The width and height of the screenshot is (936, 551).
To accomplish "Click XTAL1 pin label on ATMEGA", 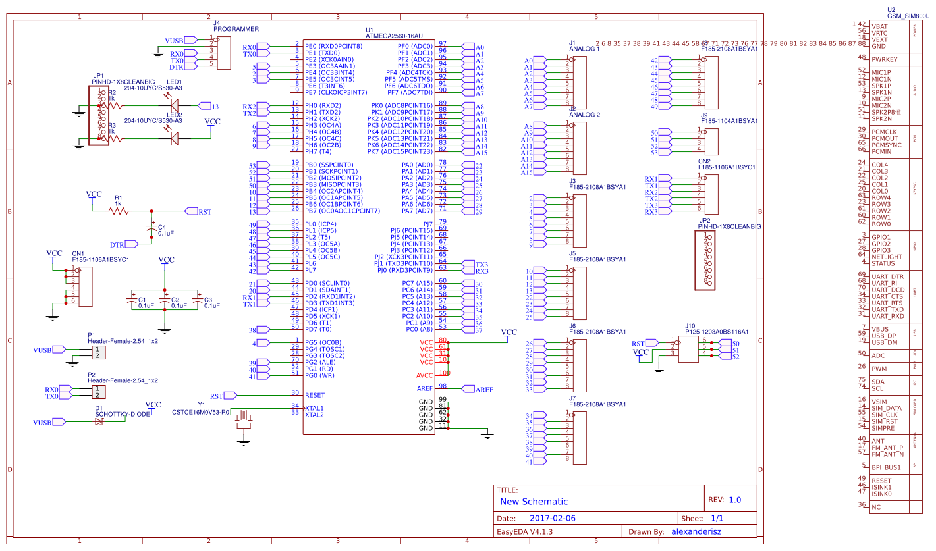I will [315, 408].
